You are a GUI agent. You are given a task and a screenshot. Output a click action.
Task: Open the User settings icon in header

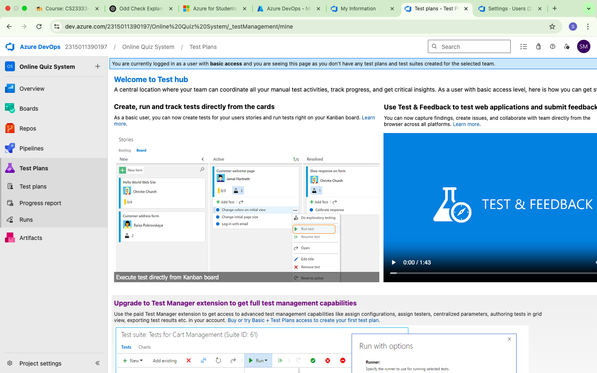pyautogui.click(x=567, y=46)
